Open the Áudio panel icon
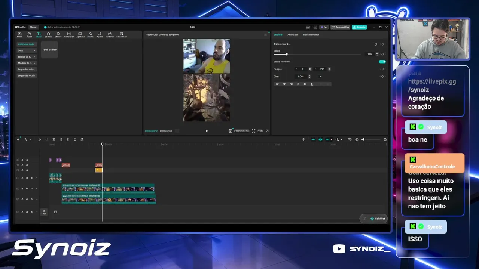Viewport: 479px width, 269px height. coord(29,35)
